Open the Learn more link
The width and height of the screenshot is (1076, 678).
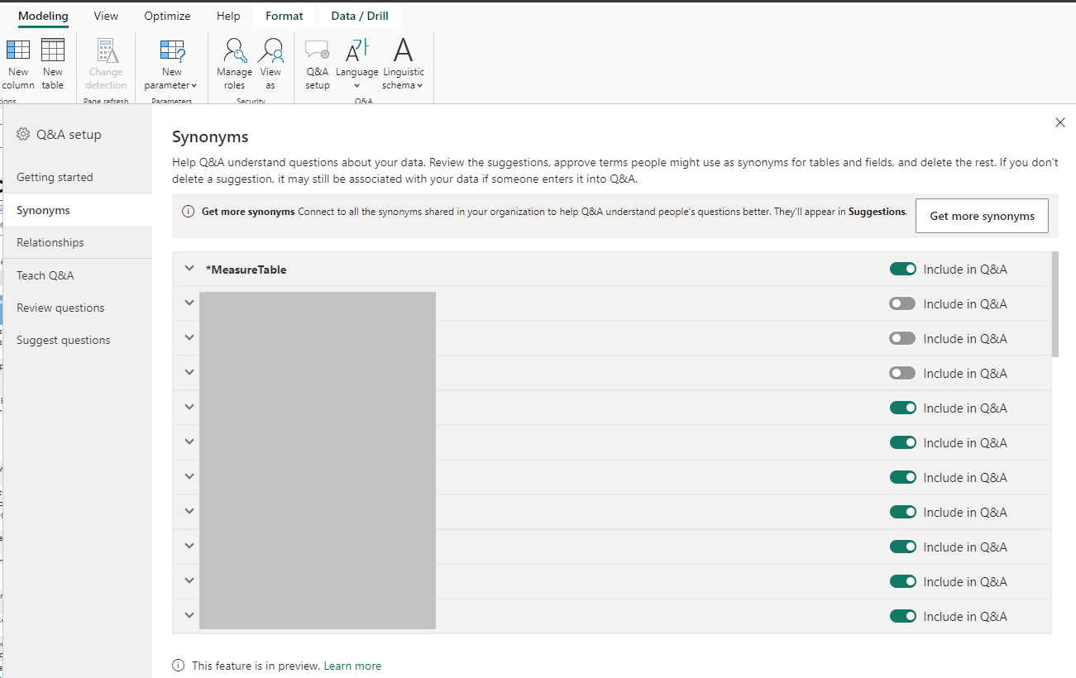pos(352,665)
